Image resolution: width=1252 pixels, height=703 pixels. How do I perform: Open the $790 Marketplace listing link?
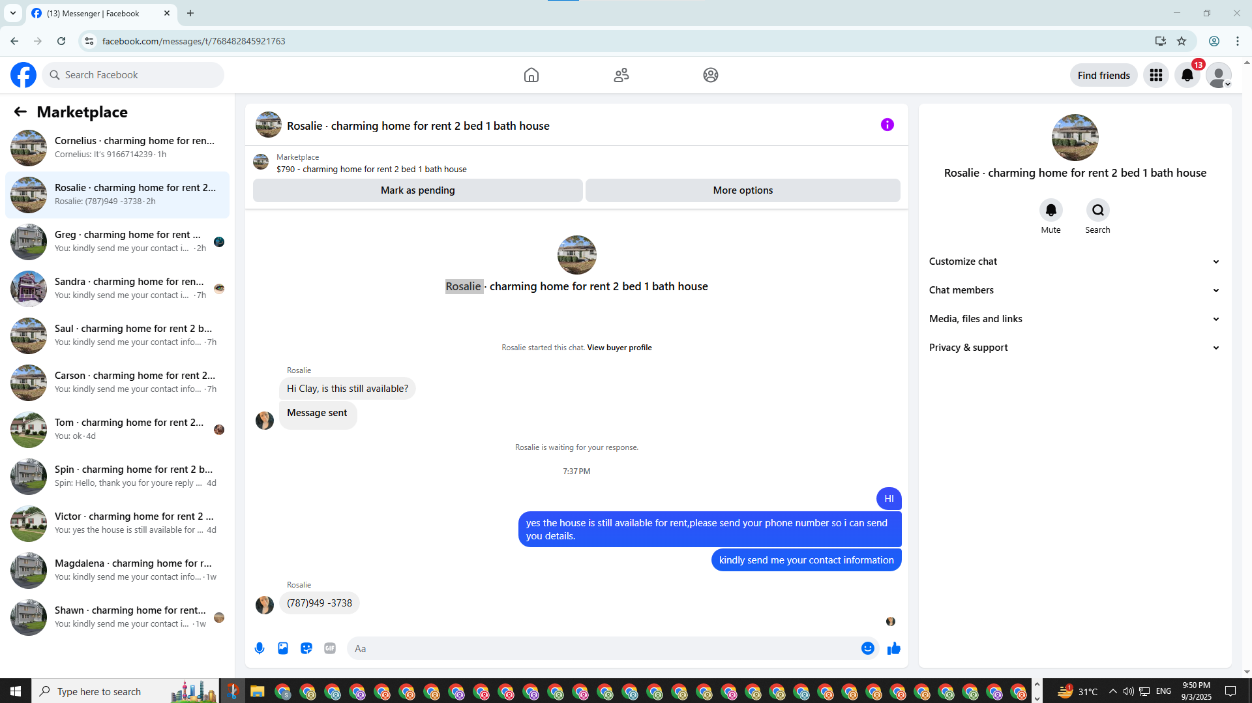[x=372, y=170]
